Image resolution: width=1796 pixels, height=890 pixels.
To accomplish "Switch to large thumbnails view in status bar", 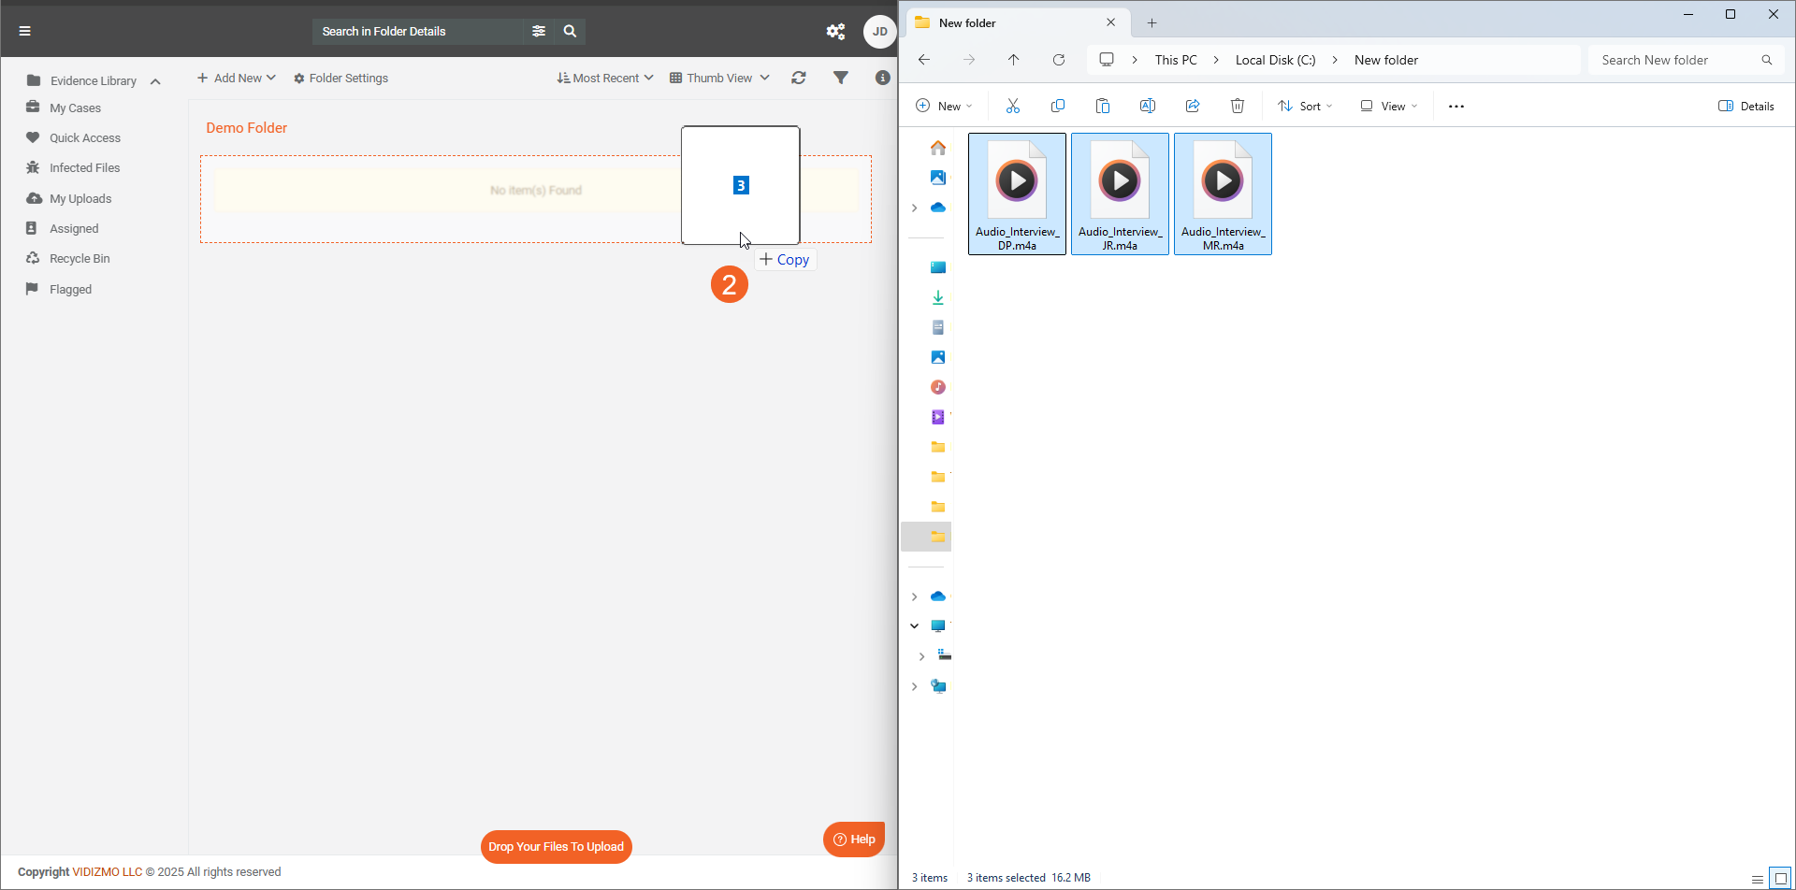I will (x=1780, y=879).
